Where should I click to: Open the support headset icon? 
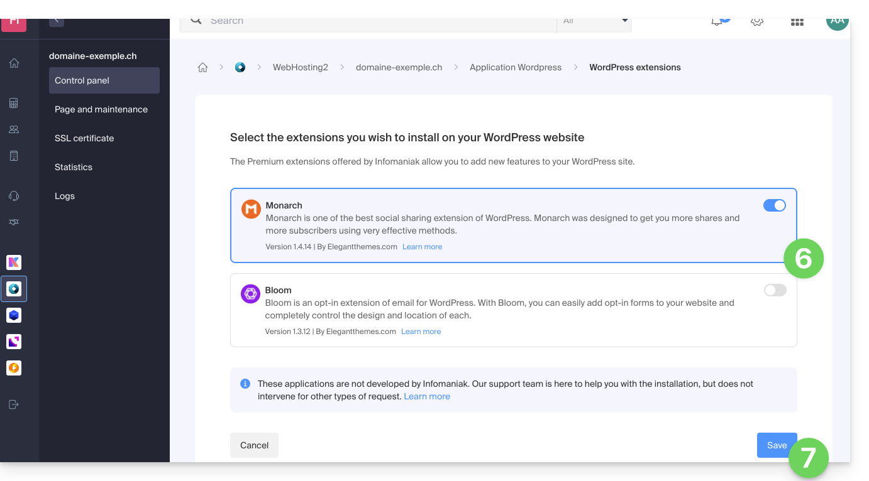14,196
